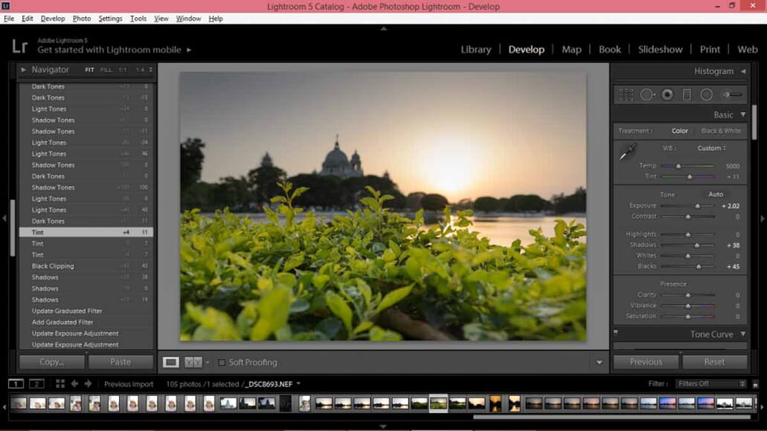Select the Crop Overlay tool

[x=626, y=94]
